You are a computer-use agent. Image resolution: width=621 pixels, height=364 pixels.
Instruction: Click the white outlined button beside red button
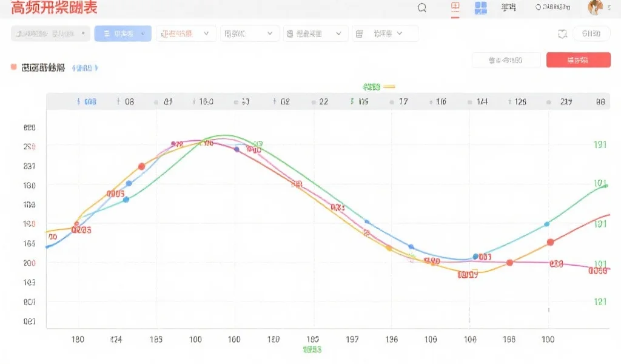coord(505,60)
